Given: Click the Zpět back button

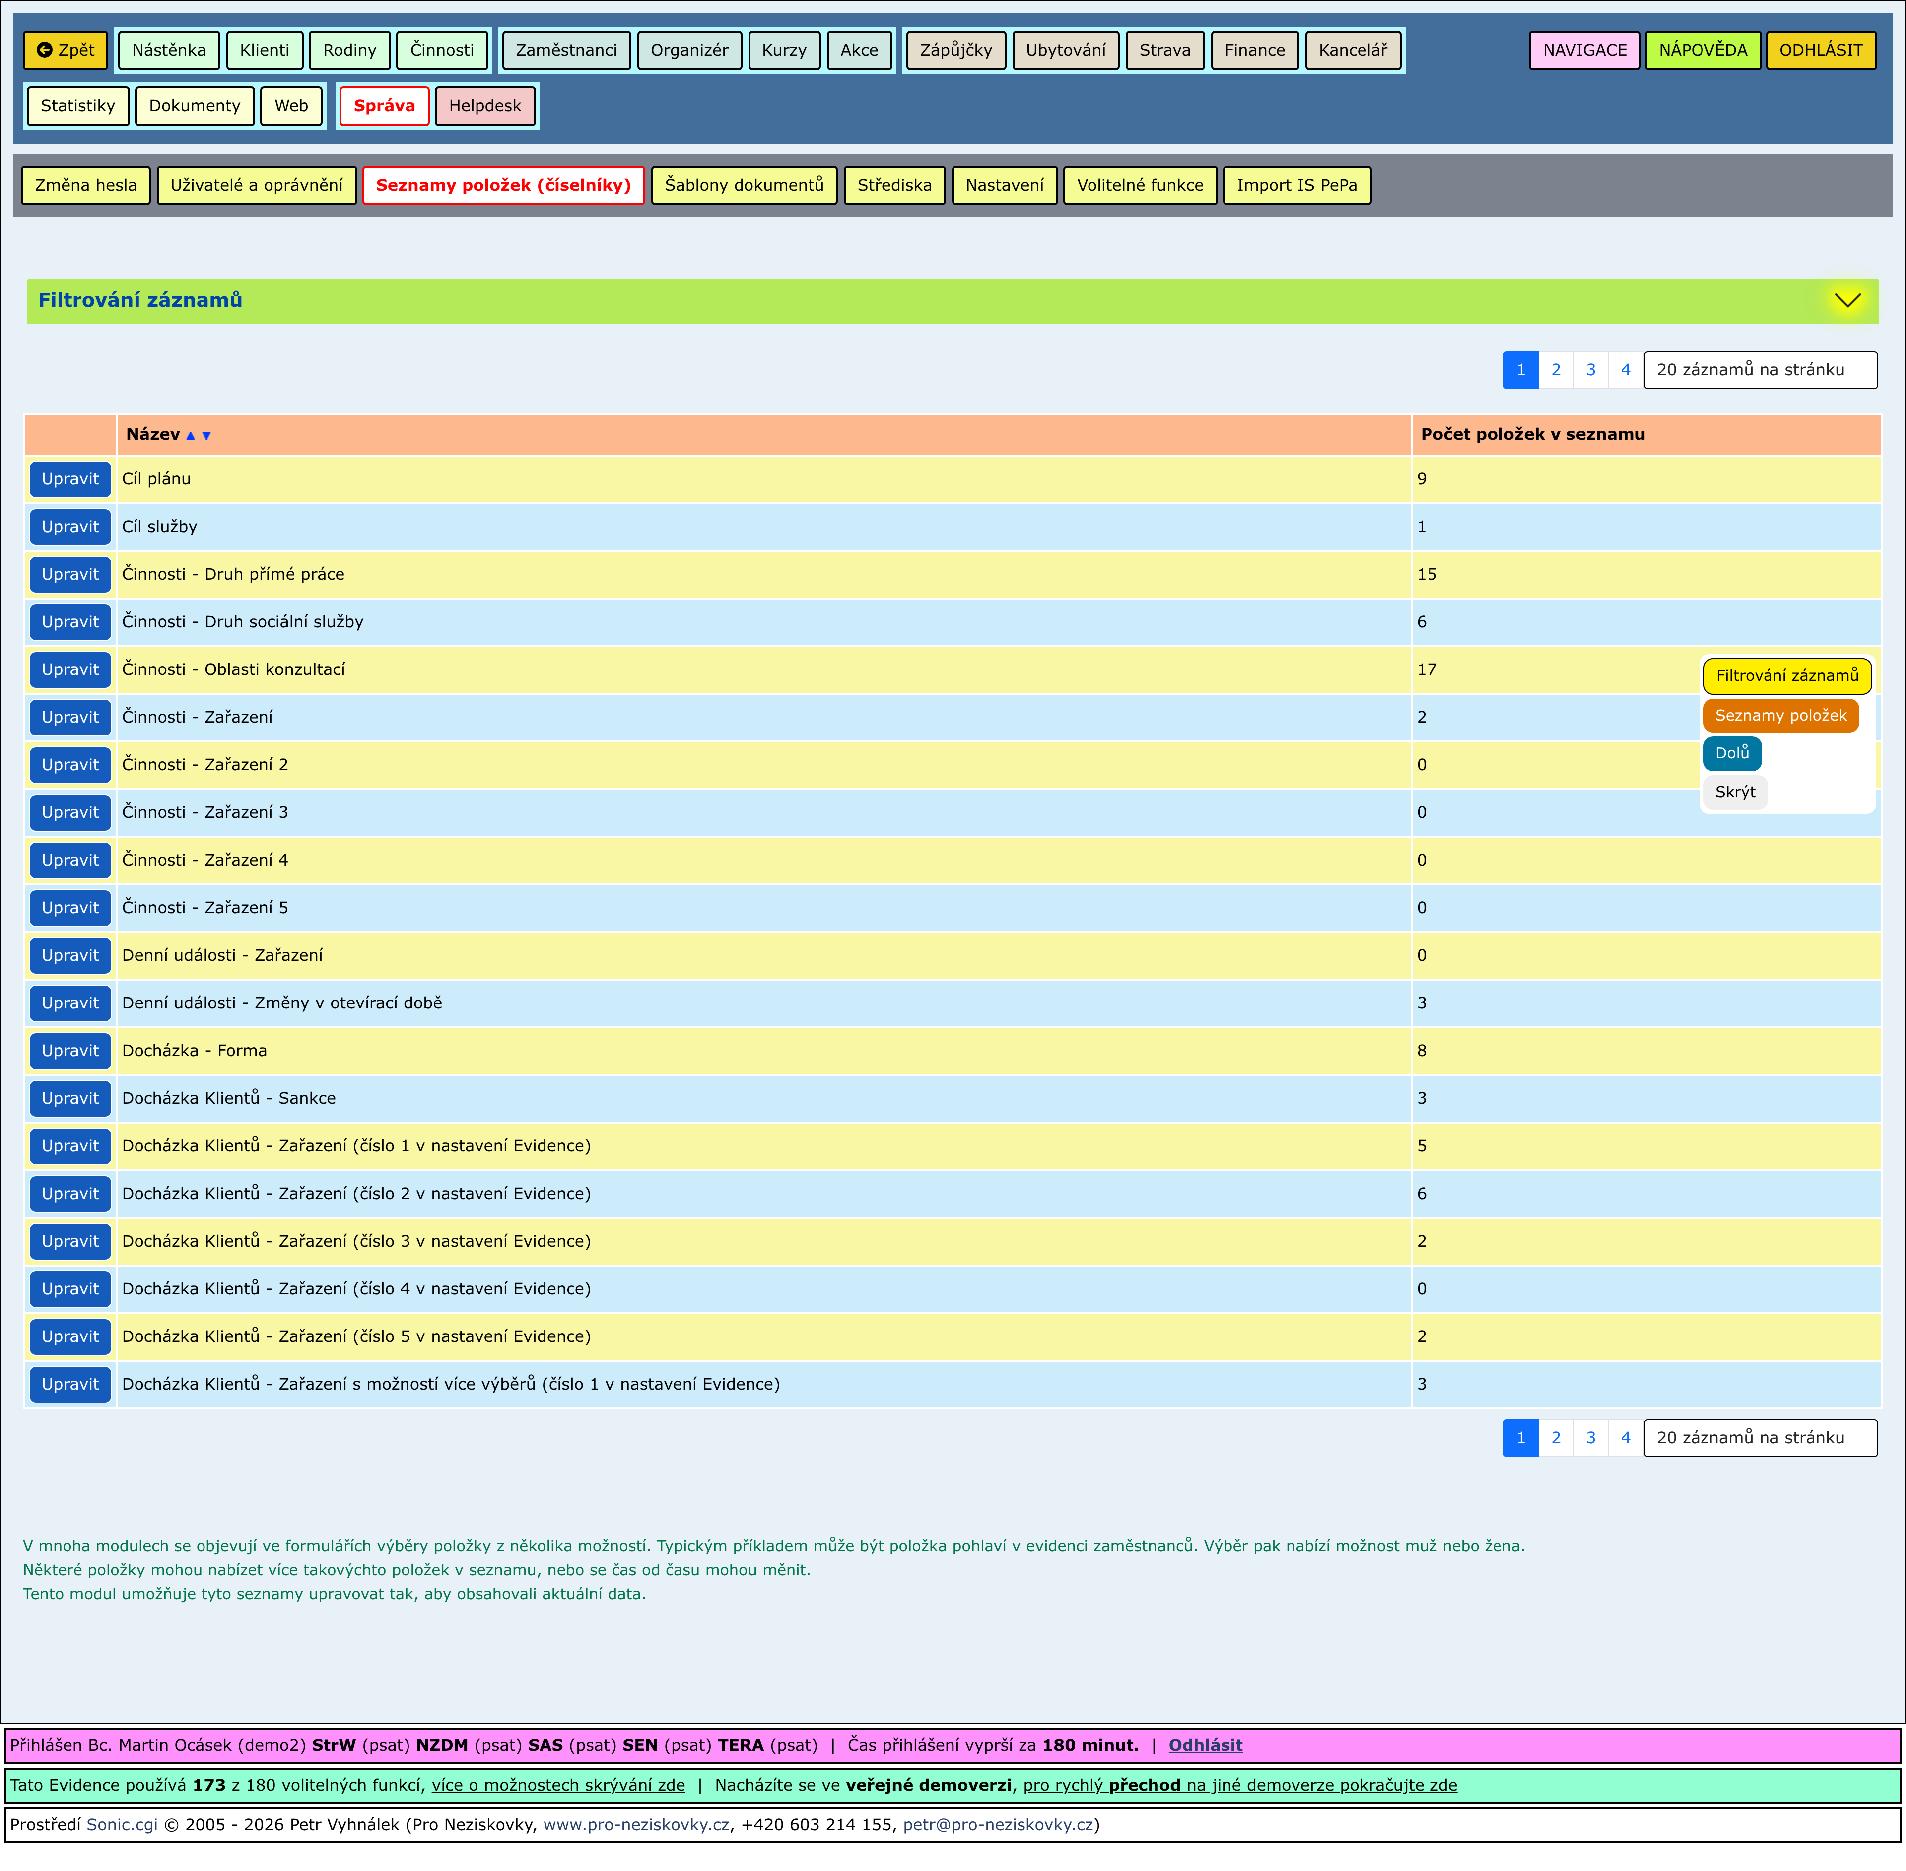Looking at the screenshot, I should (66, 50).
